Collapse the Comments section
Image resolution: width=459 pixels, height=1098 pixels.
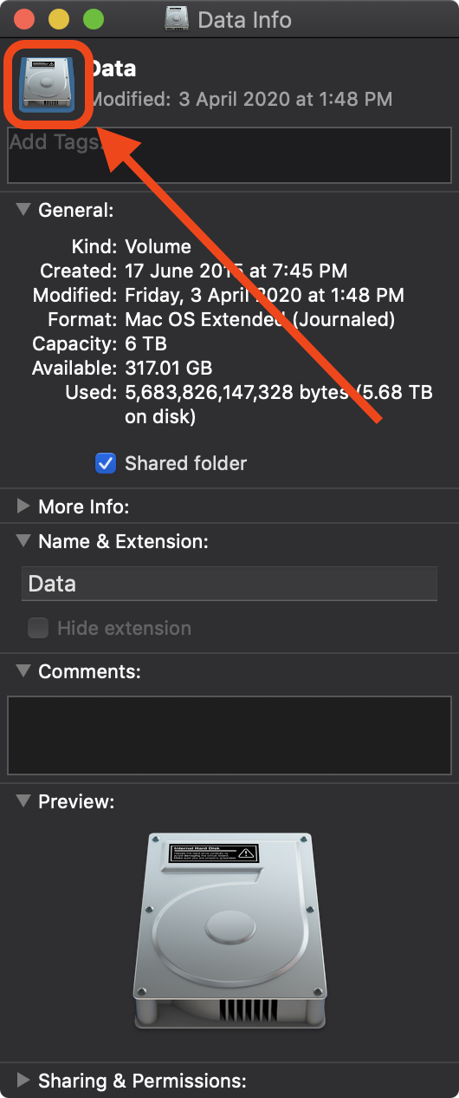click(23, 670)
